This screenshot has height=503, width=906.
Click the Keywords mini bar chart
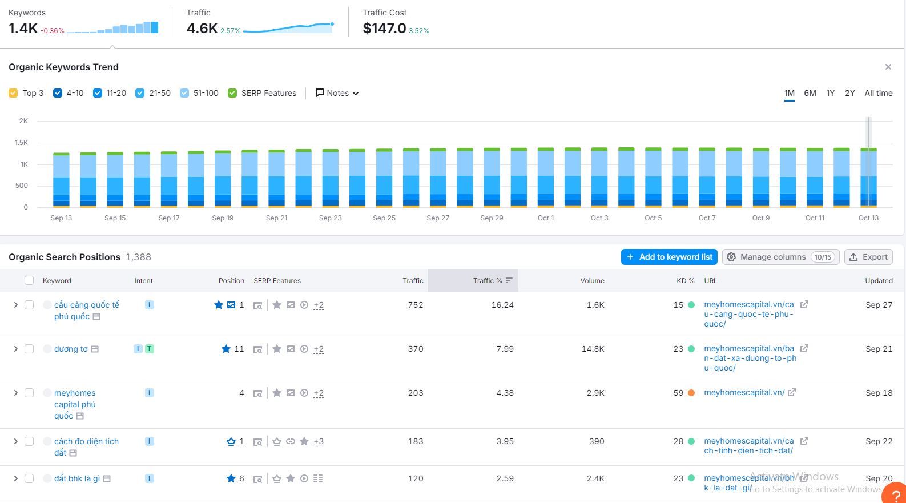pos(112,27)
